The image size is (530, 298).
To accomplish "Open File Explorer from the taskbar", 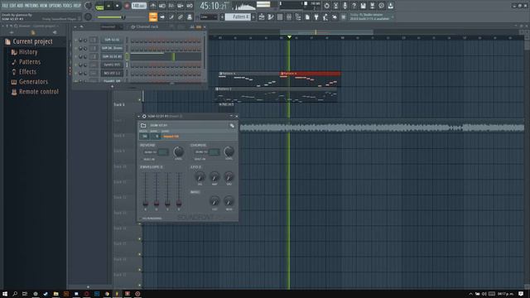I will point(55,294).
